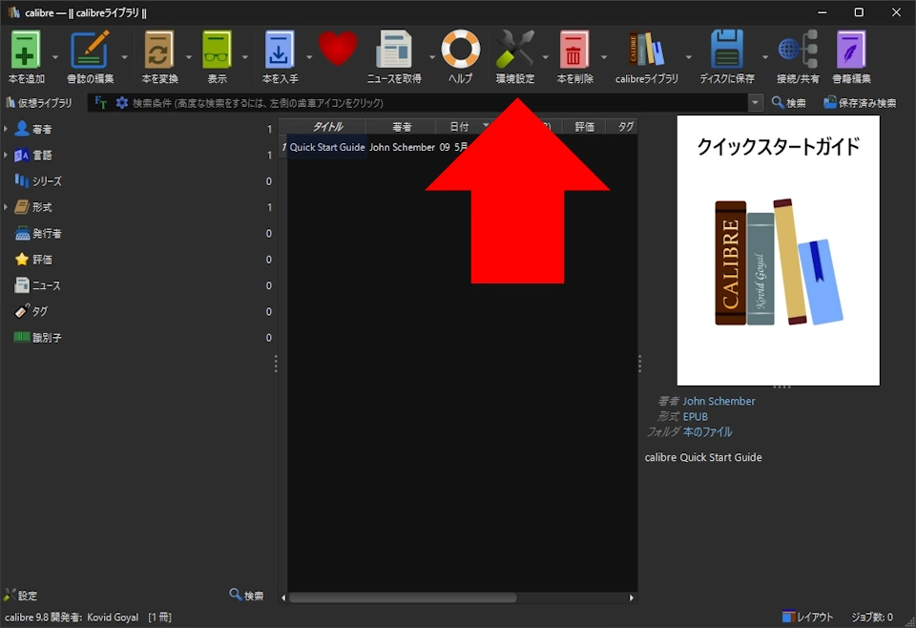Viewport: 916px width, 628px height.
Task: Open dropdown arrow next to 本を変換
Action: click(188, 57)
